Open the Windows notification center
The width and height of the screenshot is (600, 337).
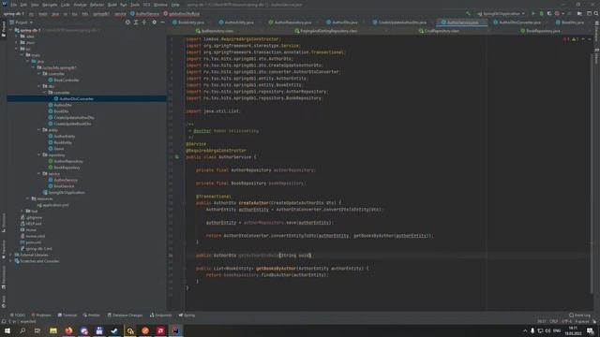pyautogui.click(x=591, y=330)
